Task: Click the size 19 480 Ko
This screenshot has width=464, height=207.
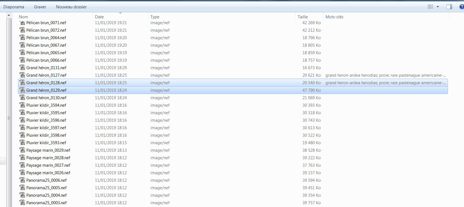Action: (311, 143)
